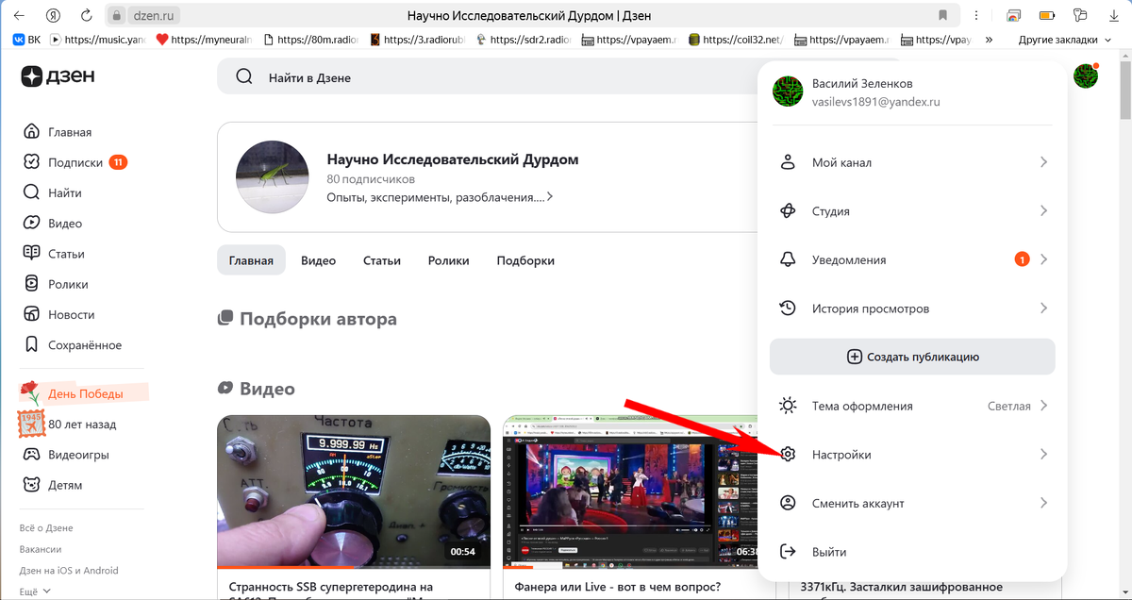Screen dimensions: 1132x600
Task: Click the channel avatar with grasshopper photo
Action: [x=271, y=178]
